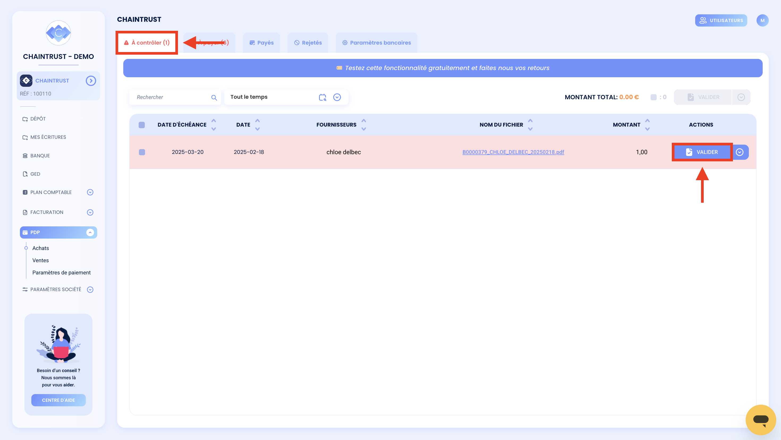The height and width of the screenshot is (440, 781).
Task: Sort by DATE D'ÉCHÉANCE column
Action: coord(213,125)
